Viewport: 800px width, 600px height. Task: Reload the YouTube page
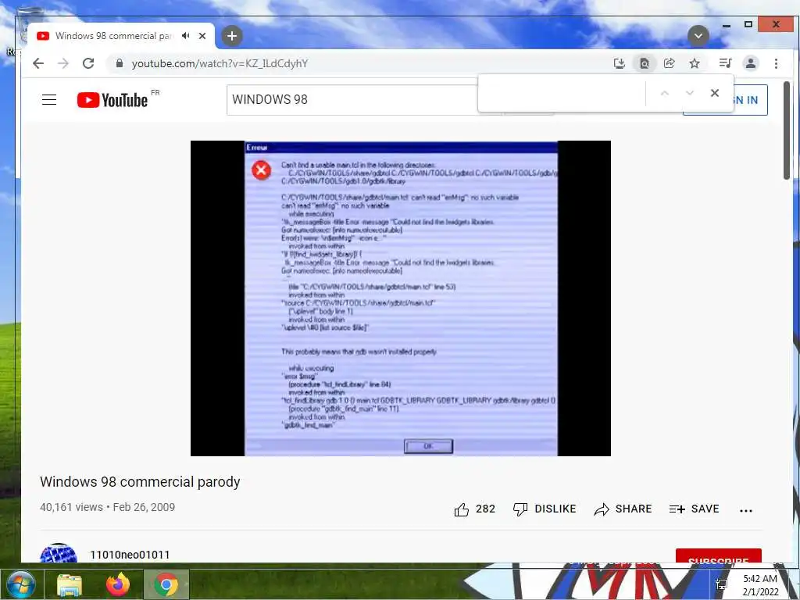click(x=88, y=63)
